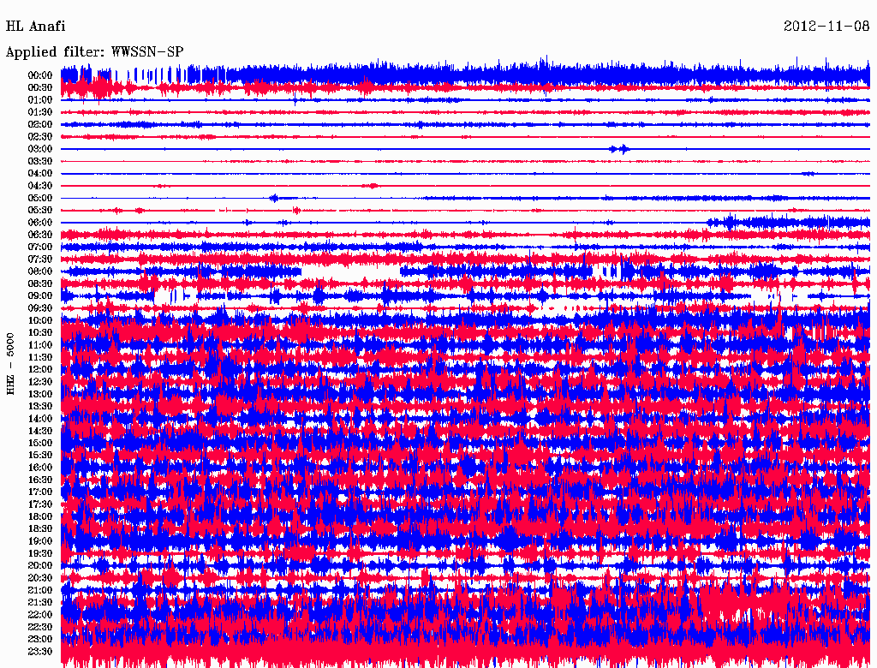The image size is (877, 668).
Task: Click the small blue event on the 03:00 trace
Action: click(619, 149)
